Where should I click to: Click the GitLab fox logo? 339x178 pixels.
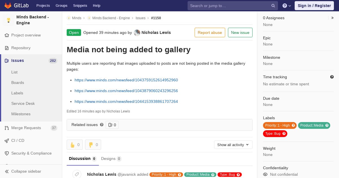(x=8, y=5)
